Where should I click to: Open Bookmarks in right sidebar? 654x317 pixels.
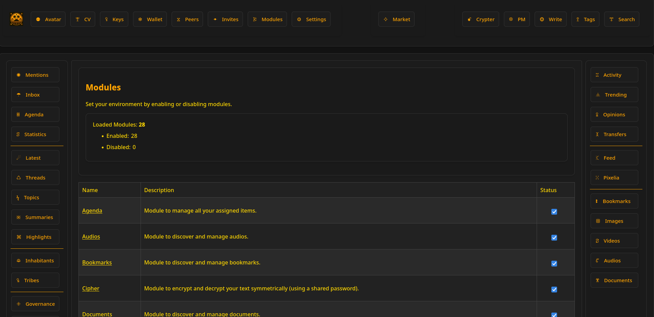coord(614,201)
